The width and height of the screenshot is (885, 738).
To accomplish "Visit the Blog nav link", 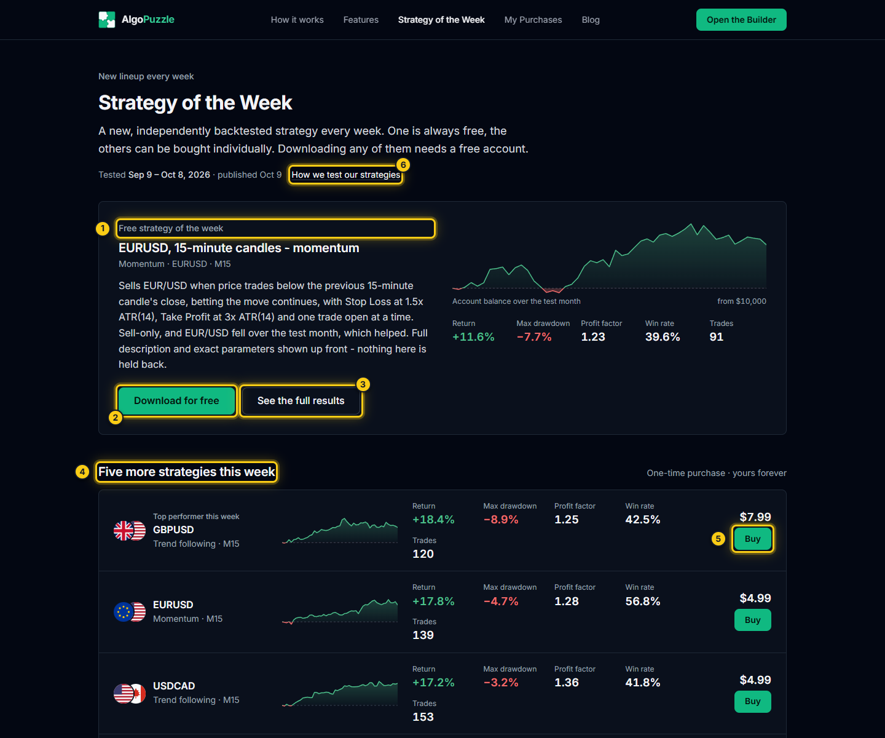I will point(591,20).
